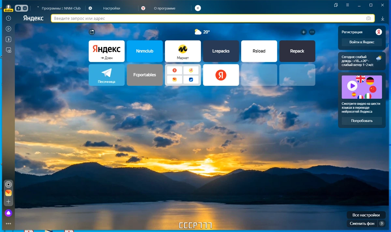Open the media play sidebar icon
Image resolution: width=391 pixels, height=232 pixels.
(8, 29)
